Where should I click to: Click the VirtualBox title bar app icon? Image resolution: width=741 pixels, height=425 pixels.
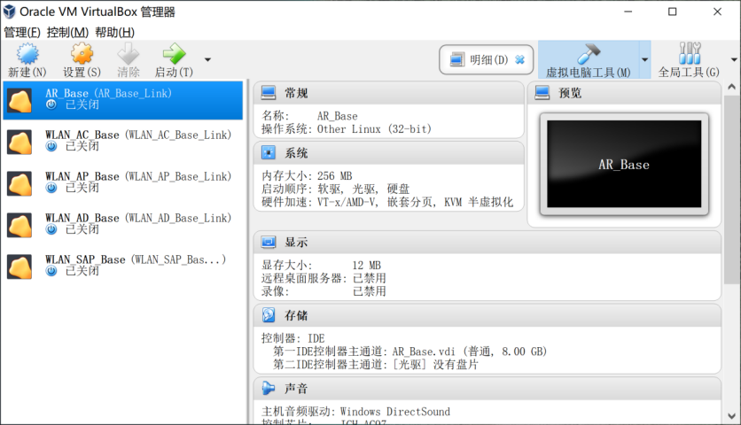tap(10, 12)
